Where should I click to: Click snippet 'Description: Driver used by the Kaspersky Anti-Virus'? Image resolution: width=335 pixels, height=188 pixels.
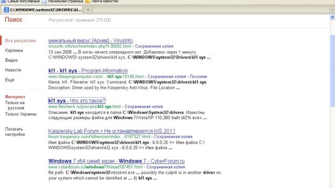coord(114,88)
